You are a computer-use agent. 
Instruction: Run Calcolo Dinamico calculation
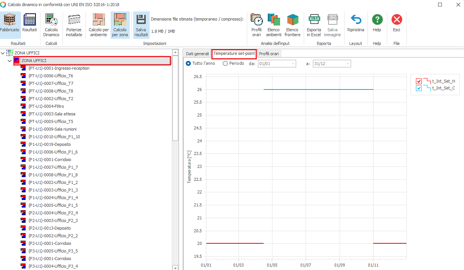pyautogui.click(x=51, y=20)
